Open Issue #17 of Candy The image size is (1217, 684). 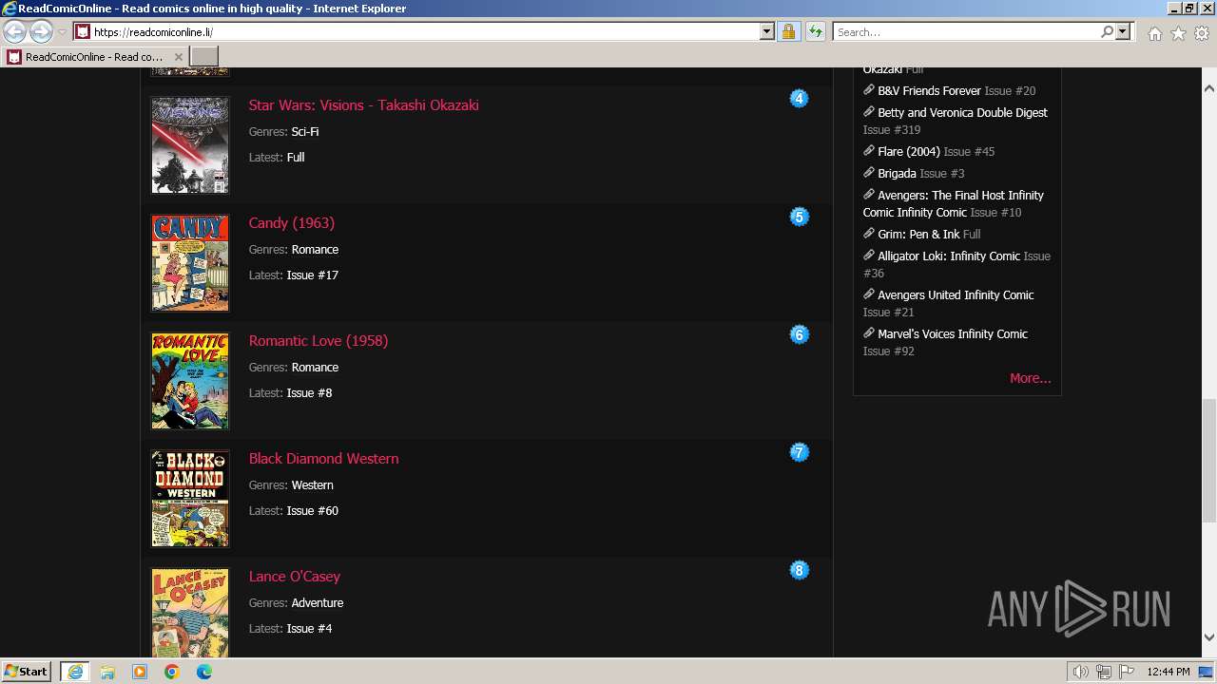[x=313, y=275]
